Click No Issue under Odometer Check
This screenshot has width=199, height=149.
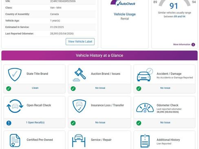(165, 123)
